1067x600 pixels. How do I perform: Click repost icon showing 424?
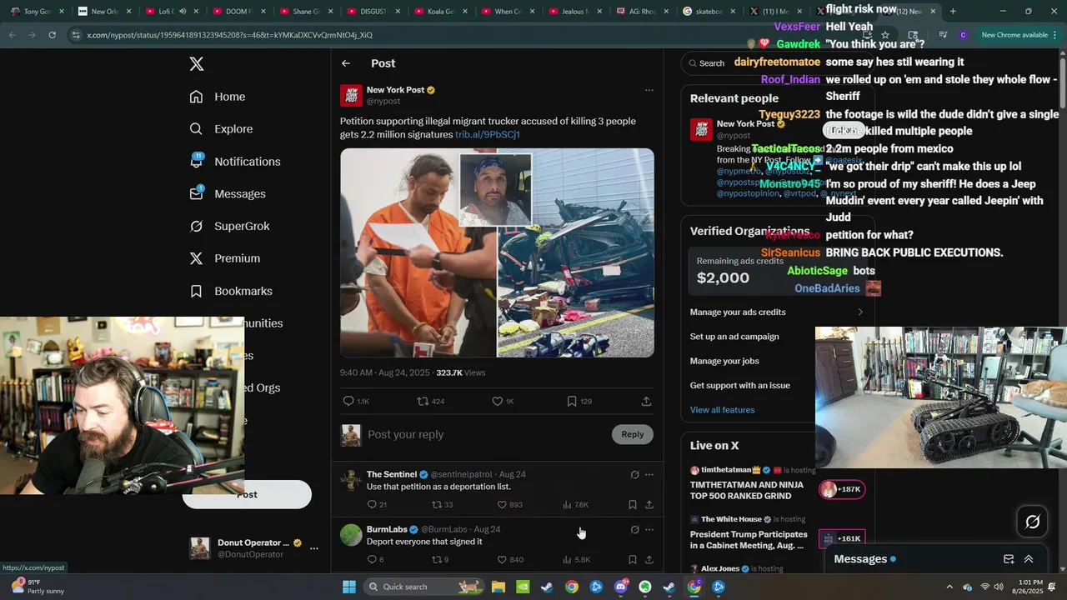tap(431, 402)
